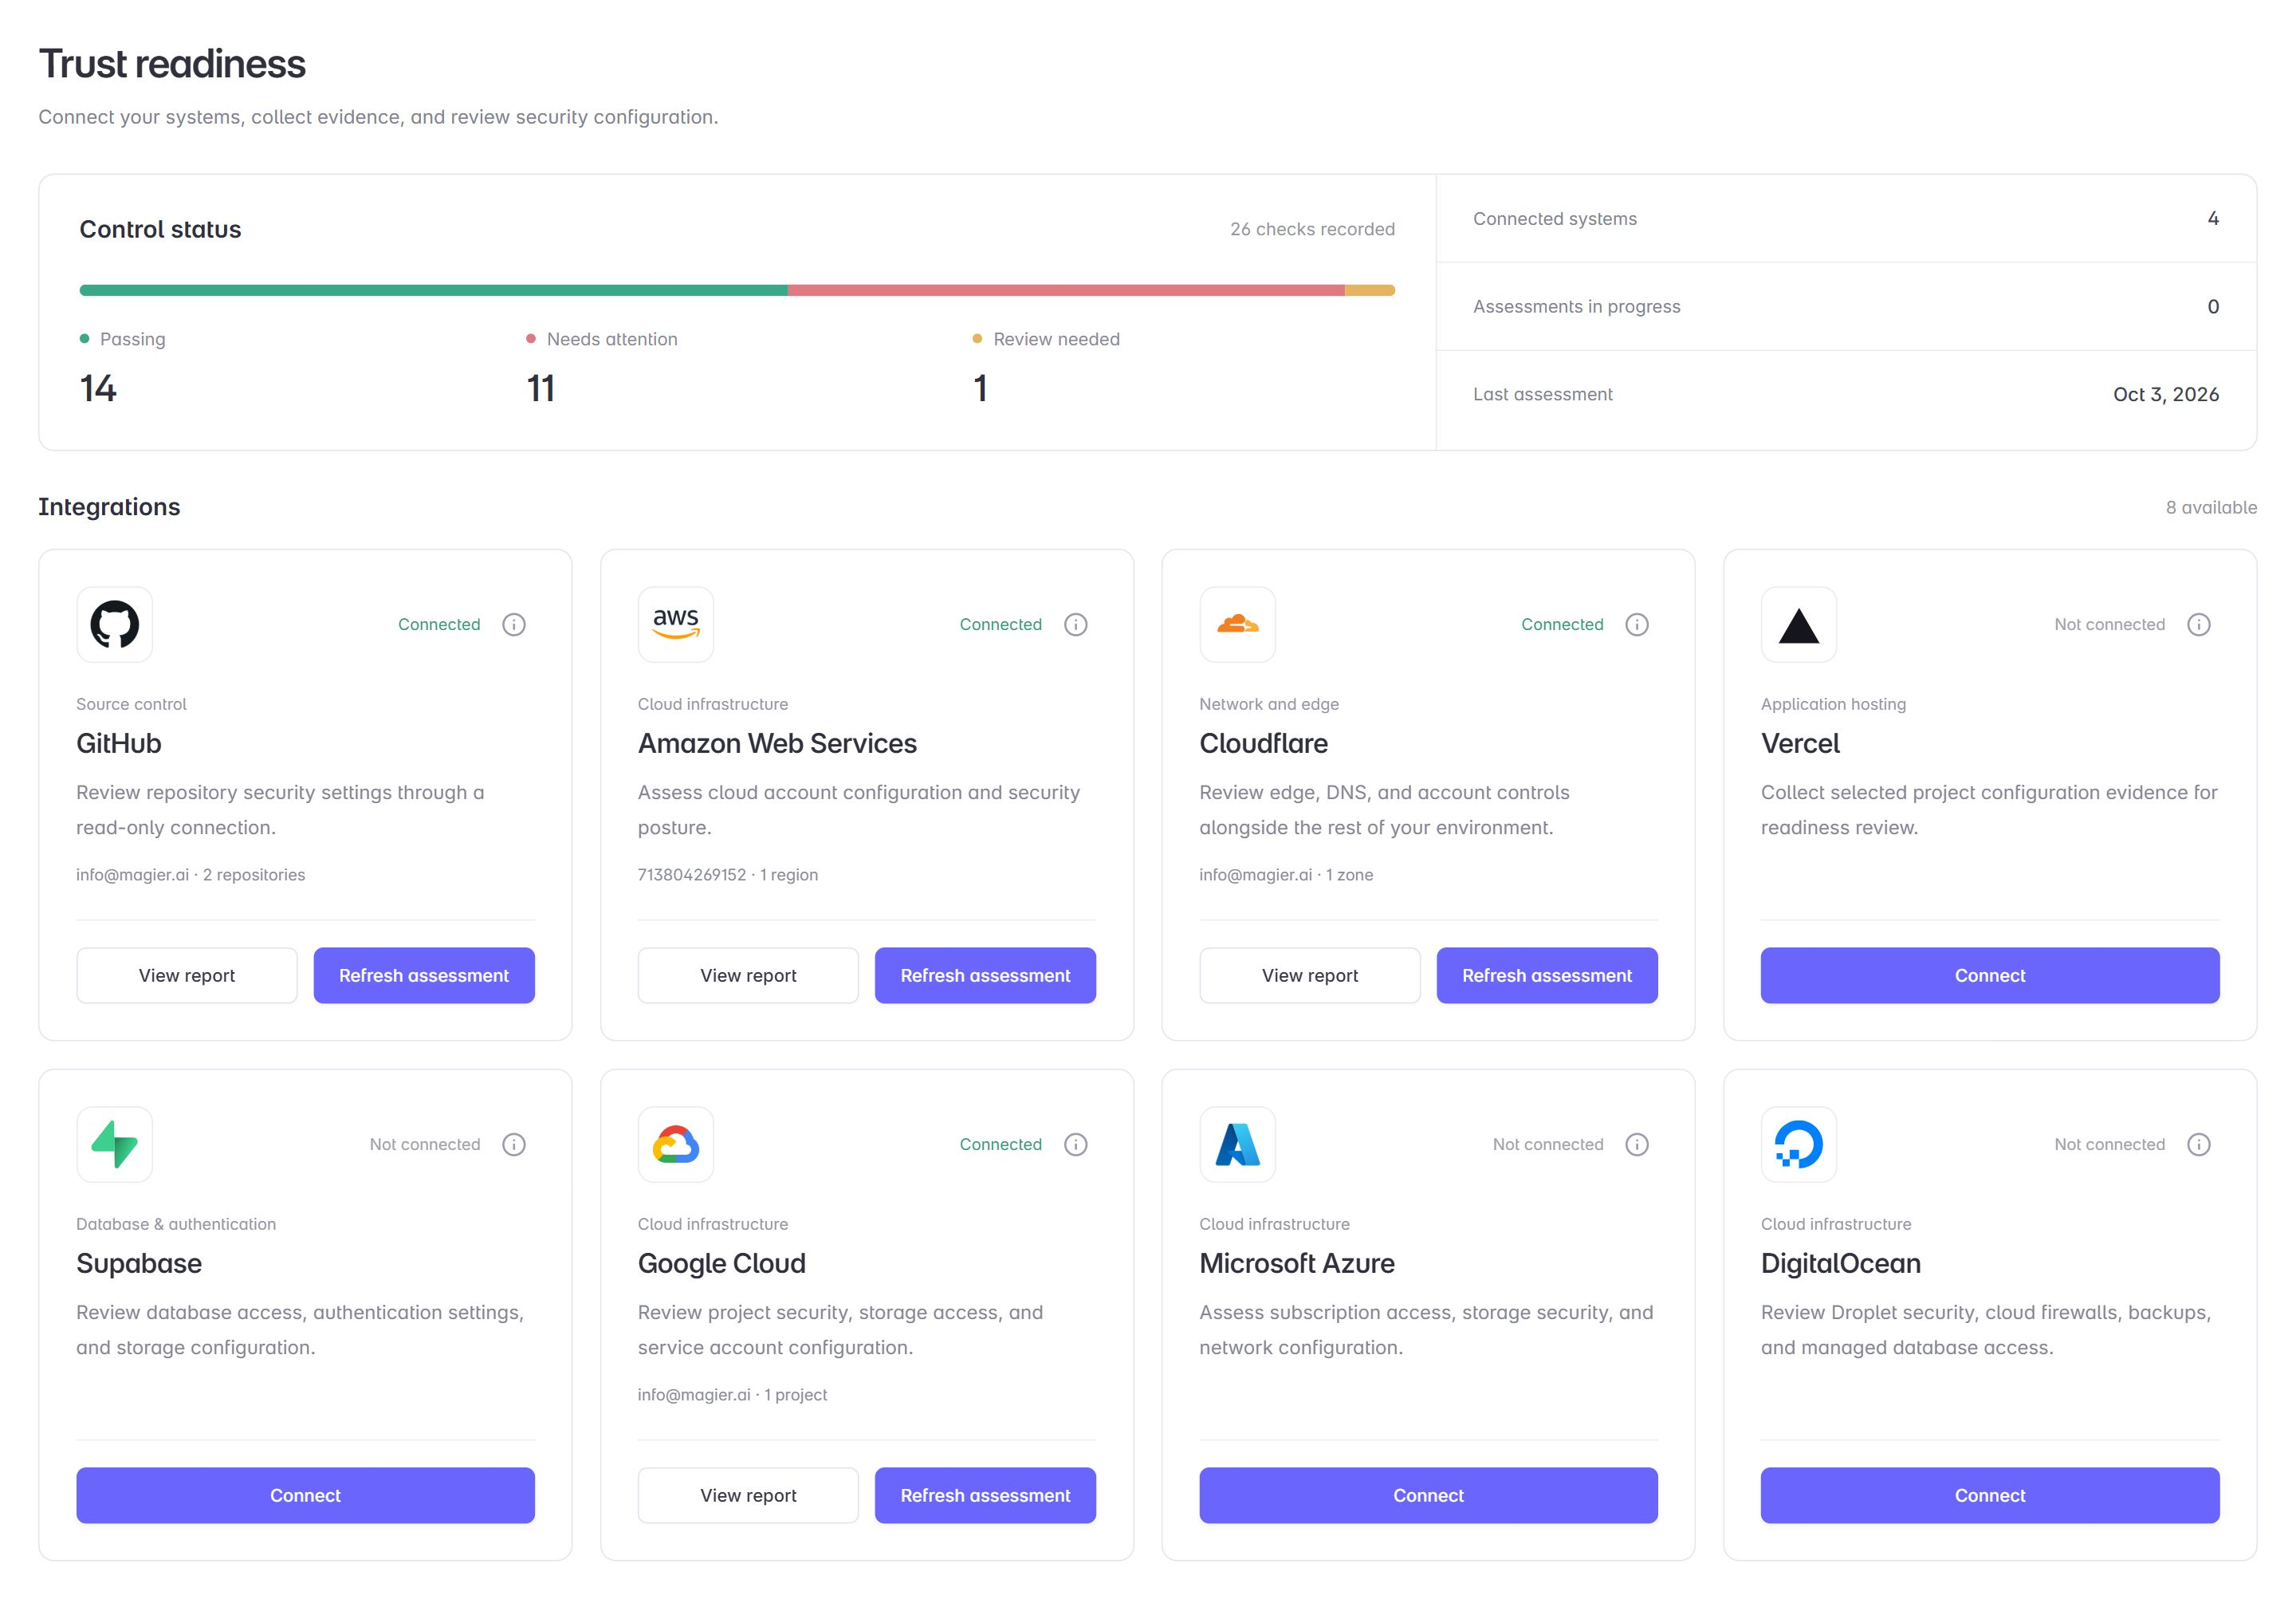Open the info icon on GitHub card
The height and width of the screenshot is (1599, 2296).
coord(514,624)
